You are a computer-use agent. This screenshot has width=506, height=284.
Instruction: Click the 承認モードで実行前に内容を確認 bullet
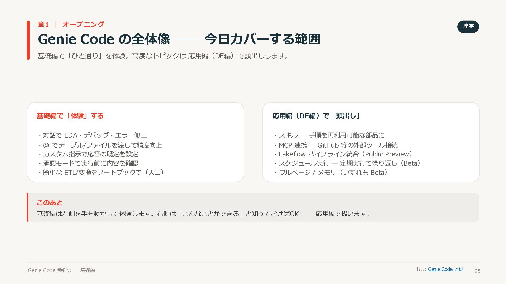click(87, 163)
